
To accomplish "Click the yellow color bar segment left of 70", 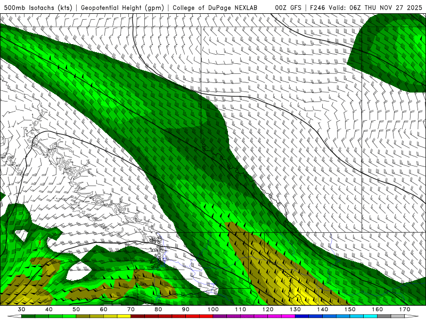I will [124, 316].
